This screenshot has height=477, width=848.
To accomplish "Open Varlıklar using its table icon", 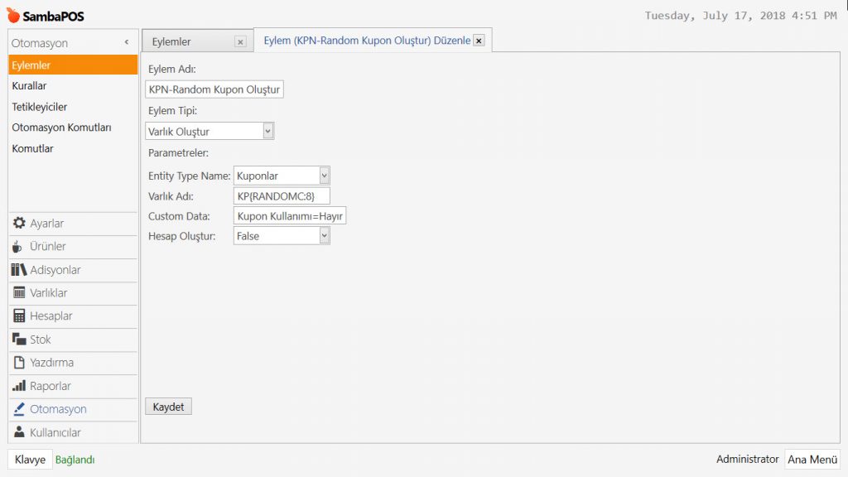I will click(19, 293).
